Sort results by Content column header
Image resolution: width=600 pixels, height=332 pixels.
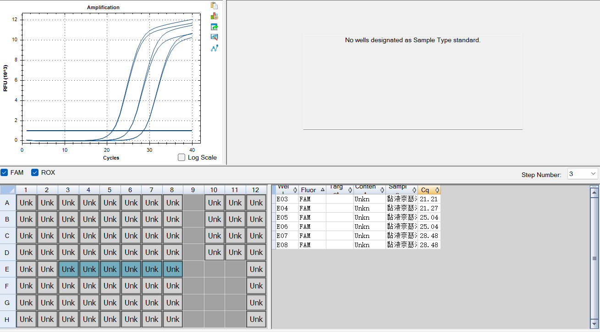tap(369, 189)
